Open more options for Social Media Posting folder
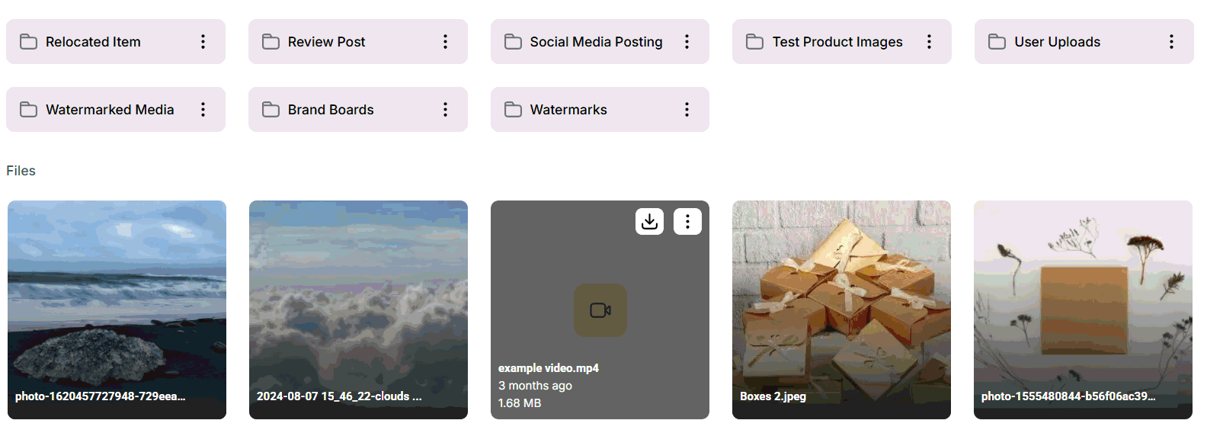The height and width of the screenshot is (433, 1207). pos(687,42)
